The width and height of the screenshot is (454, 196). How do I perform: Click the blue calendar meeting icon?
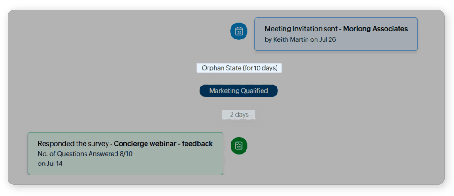click(x=239, y=31)
